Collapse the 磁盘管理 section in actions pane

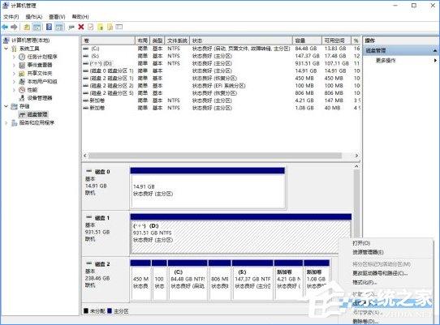click(x=434, y=51)
